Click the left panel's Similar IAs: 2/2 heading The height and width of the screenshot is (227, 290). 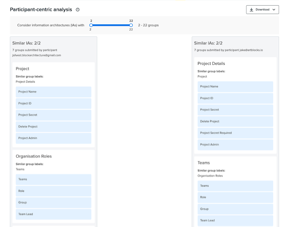point(27,43)
